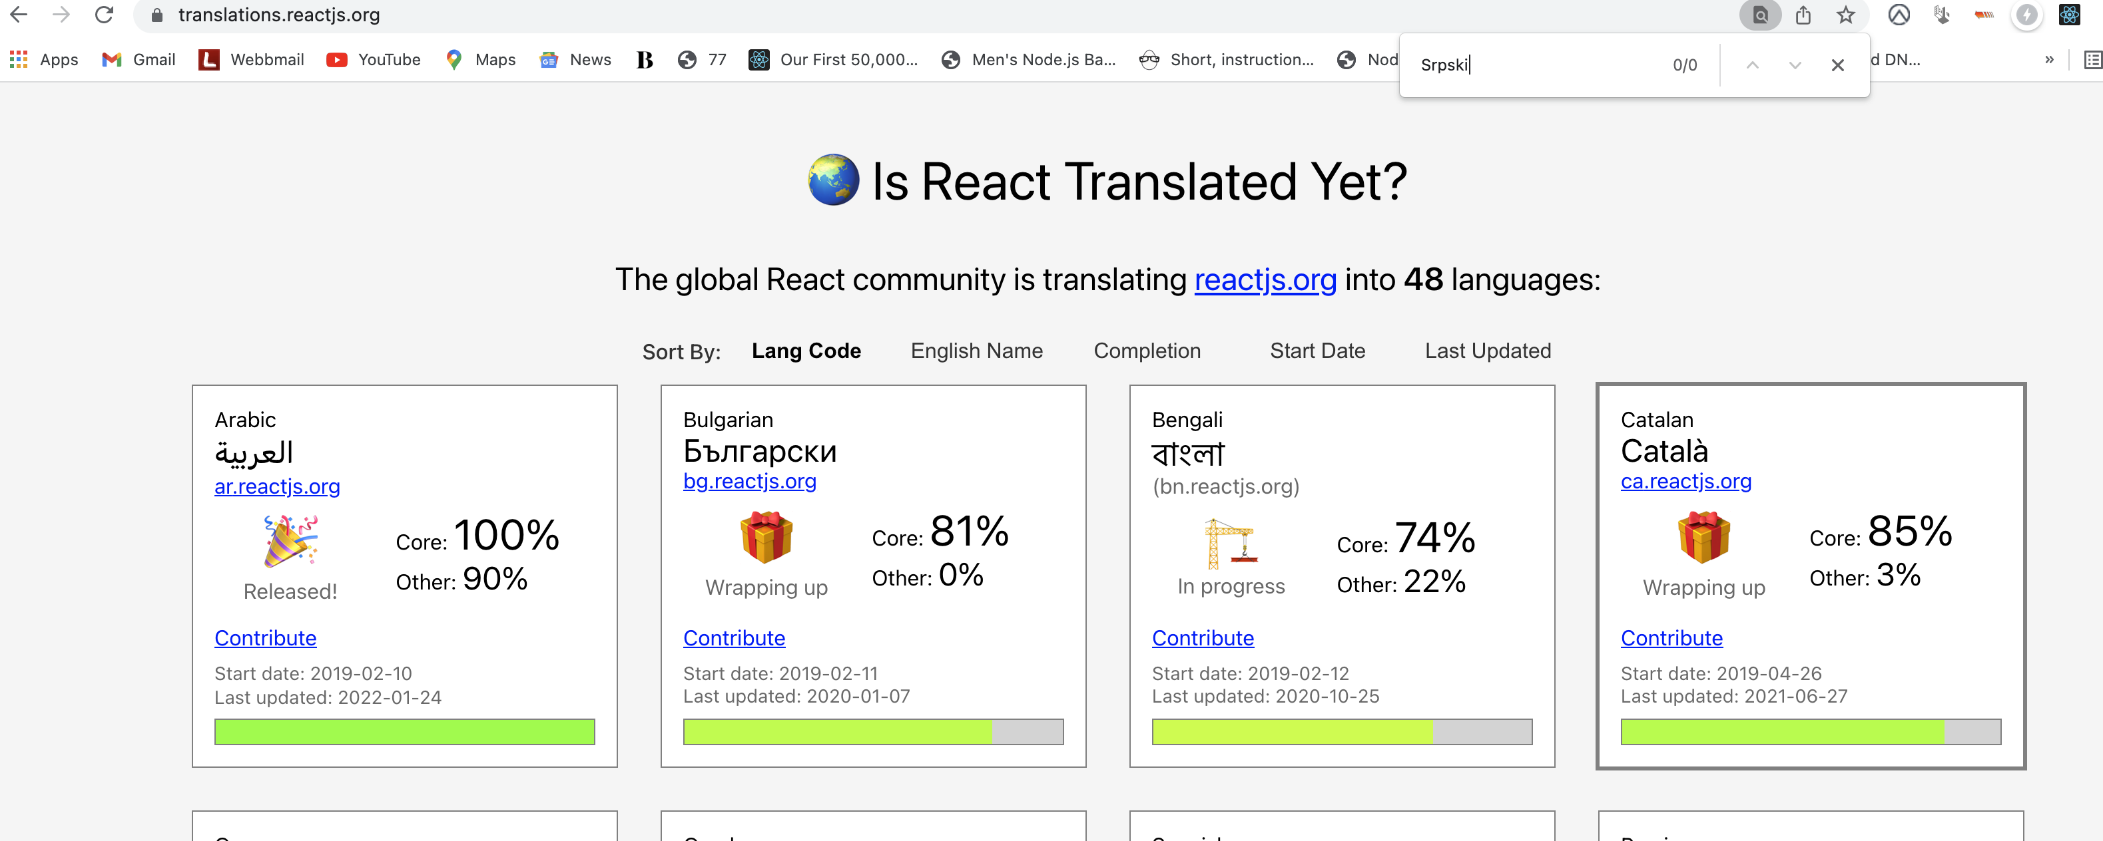This screenshot has height=841, width=2103.
Task: Open the React DevTools extension icon
Action: pyautogui.click(x=2070, y=15)
